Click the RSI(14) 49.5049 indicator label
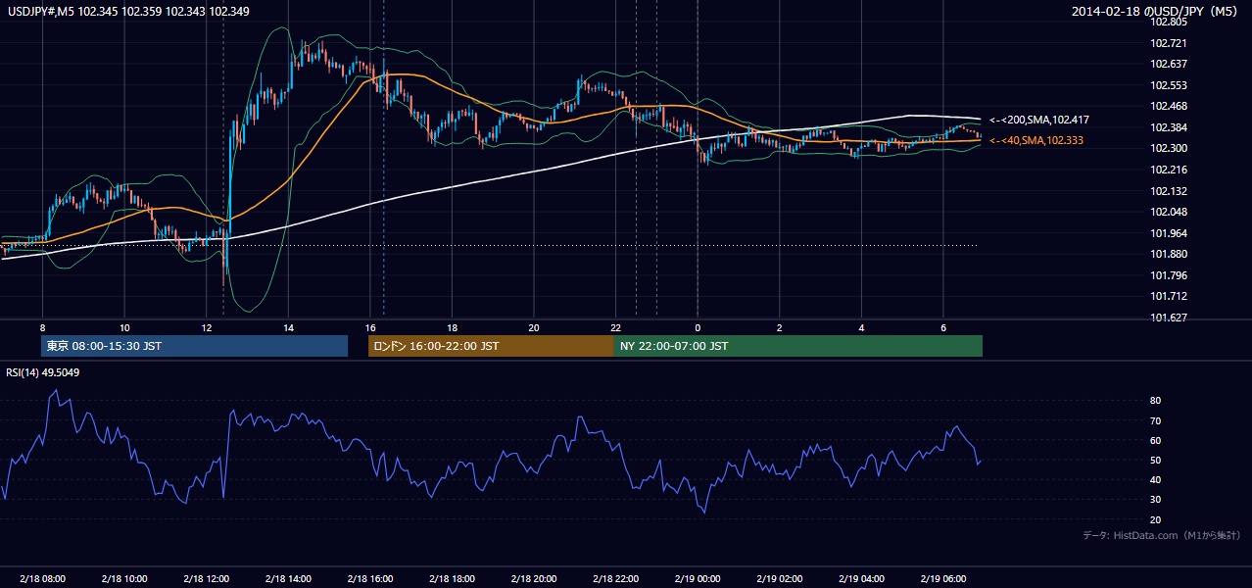The width and height of the screenshot is (1252, 588). 43,372
